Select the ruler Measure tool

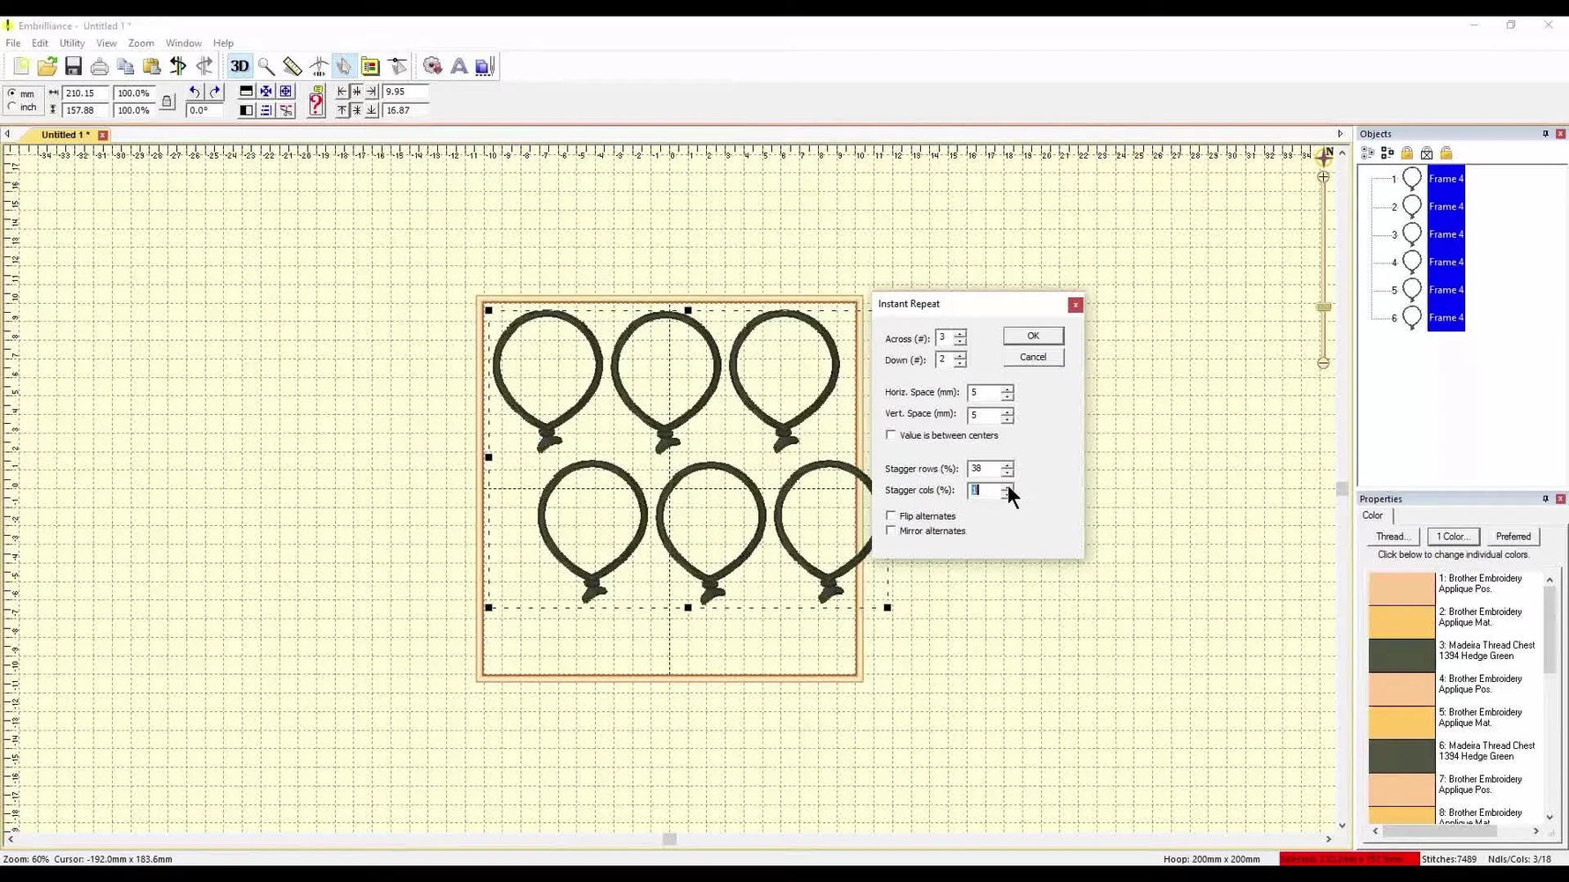tap(292, 66)
